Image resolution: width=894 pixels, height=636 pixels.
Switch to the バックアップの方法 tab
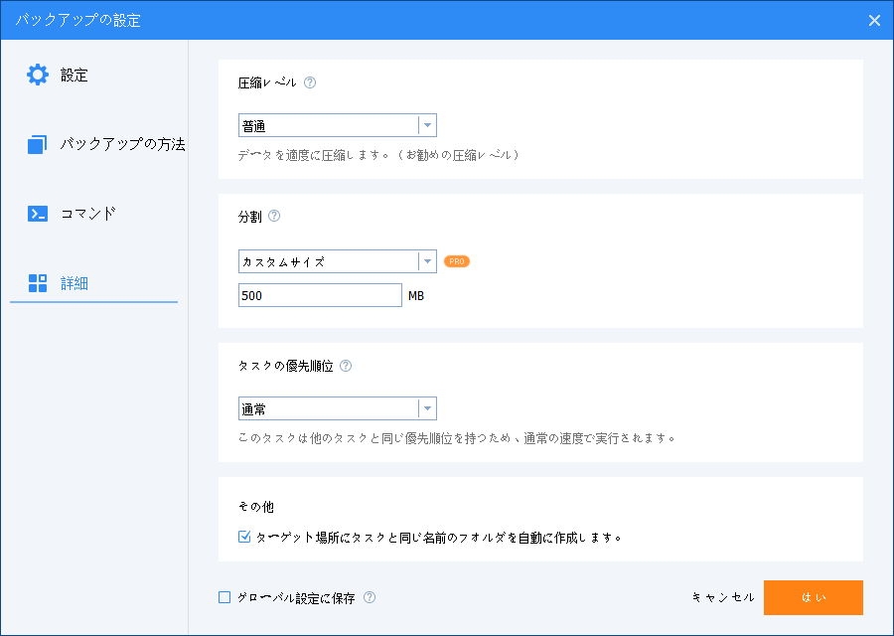coord(122,145)
